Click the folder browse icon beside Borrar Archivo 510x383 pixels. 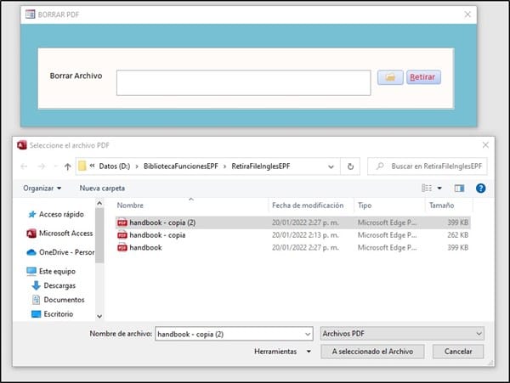(x=389, y=77)
